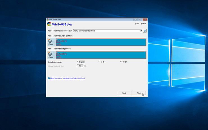Select the boot partition radio button

click(x=57, y=52)
